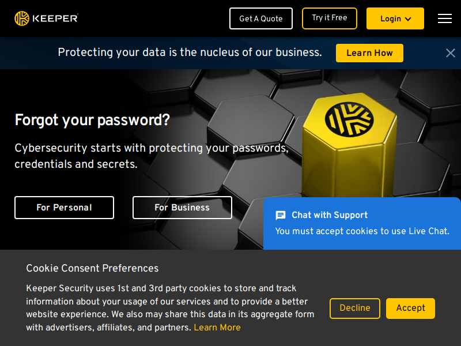The width and height of the screenshot is (461, 346).
Task: Expand the Login dropdown button
Action: [x=395, y=18]
